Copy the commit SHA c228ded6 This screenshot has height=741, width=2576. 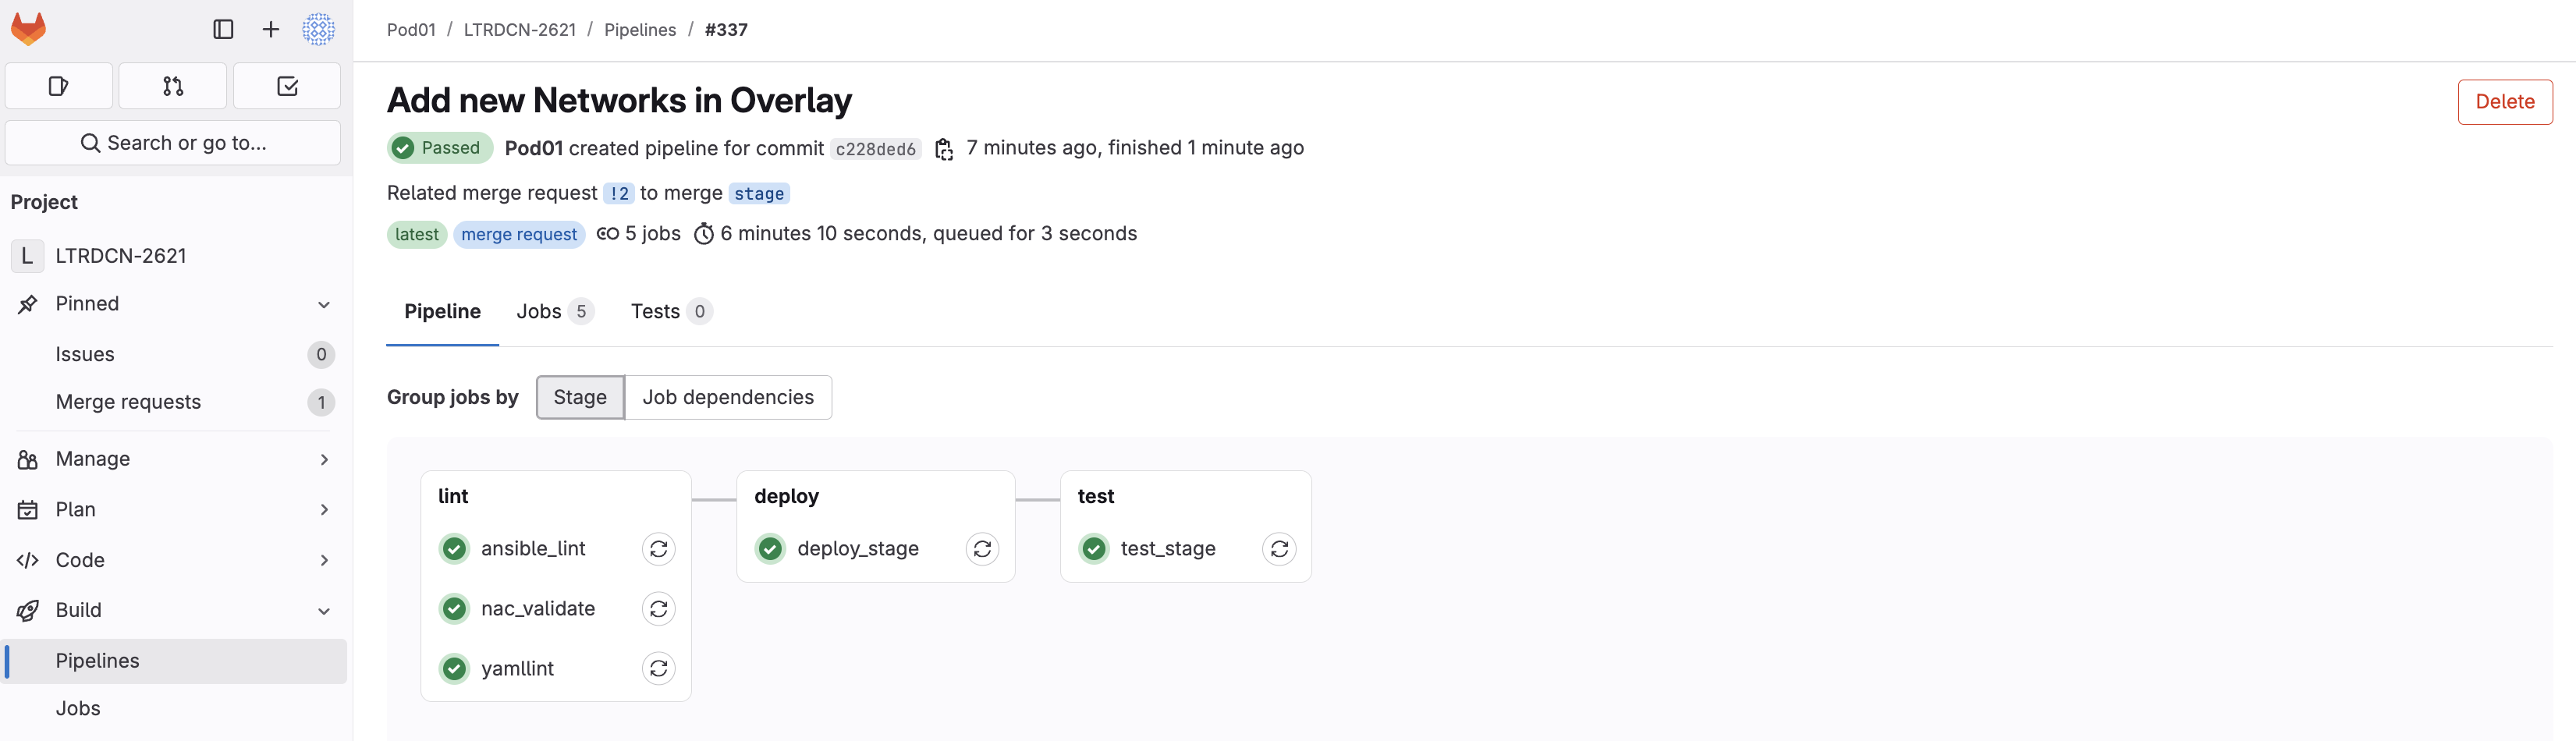(943, 149)
